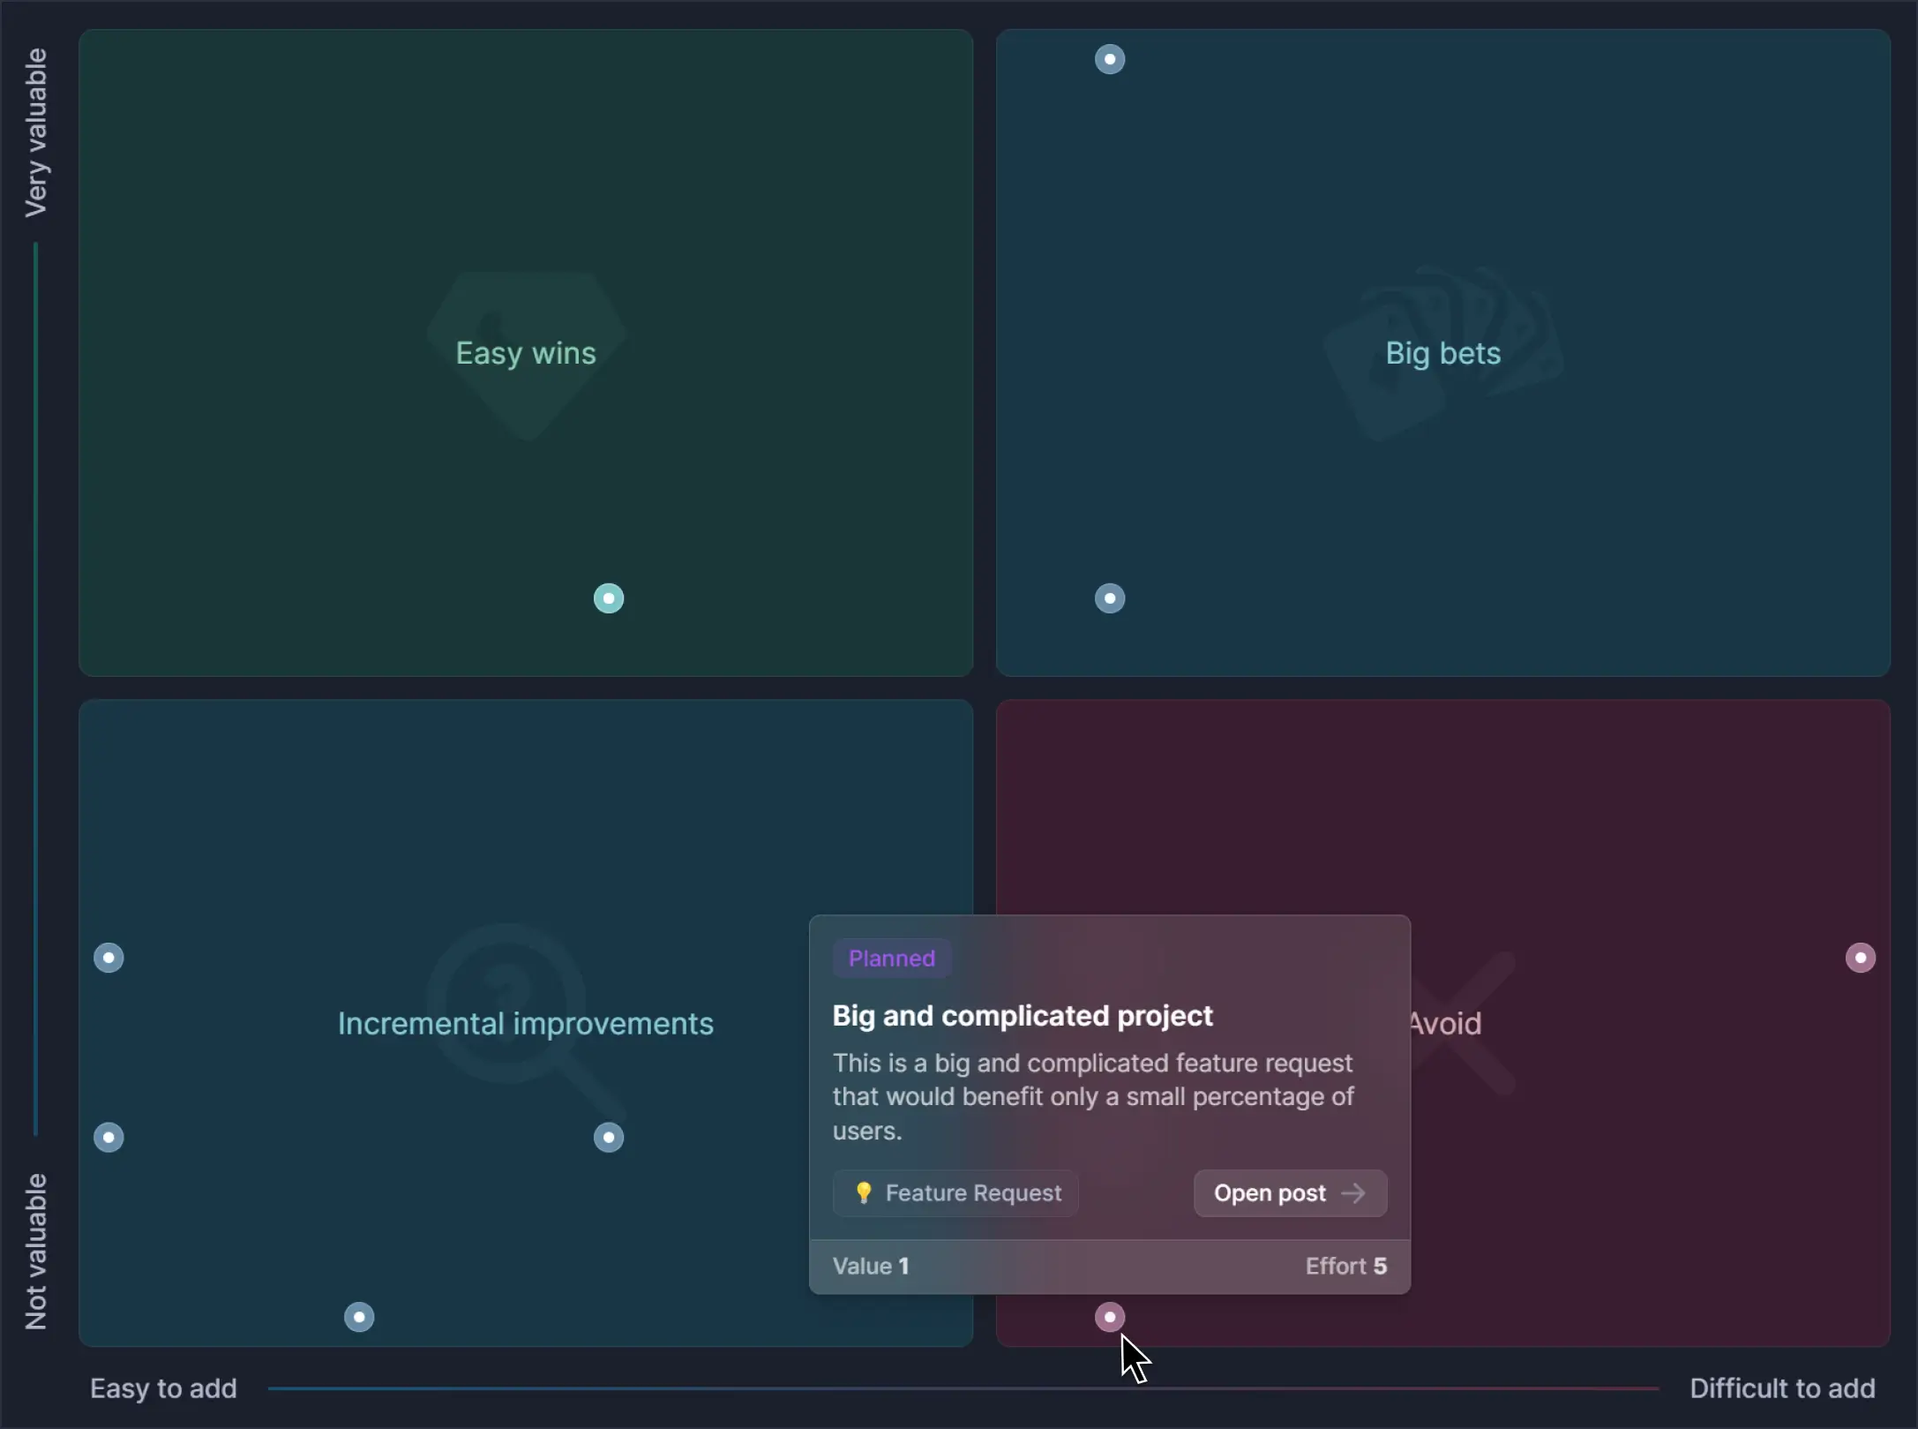Image resolution: width=1918 pixels, height=1429 pixels.
Task: Click the Easy wins quadrant label
Action: tap(526, 353)
